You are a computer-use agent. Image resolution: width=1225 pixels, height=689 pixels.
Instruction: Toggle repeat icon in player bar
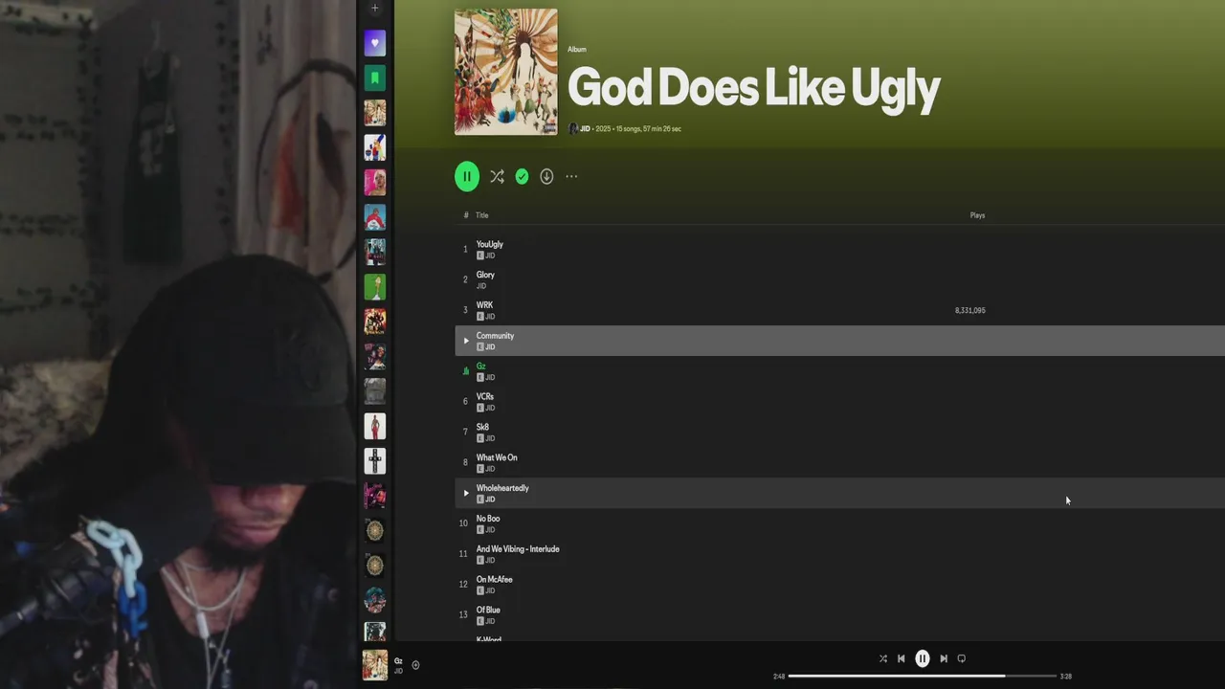point(962,658)
